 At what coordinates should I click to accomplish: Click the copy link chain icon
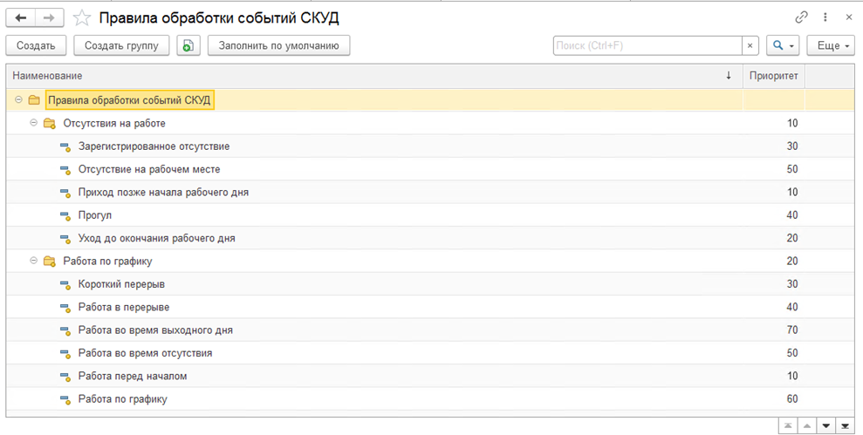click(x=801, y=17)
